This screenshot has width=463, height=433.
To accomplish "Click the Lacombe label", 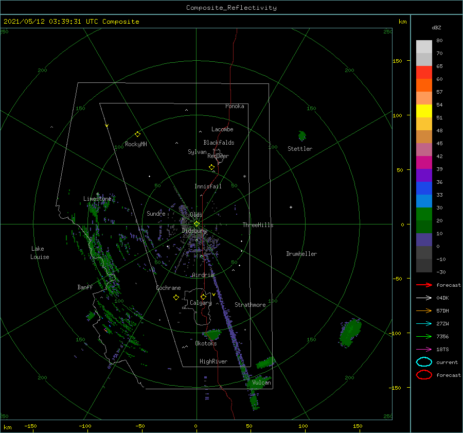I will point(222,129).
